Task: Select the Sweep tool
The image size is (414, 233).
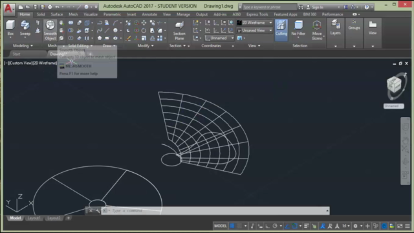Action: click(x=25, y=28)
